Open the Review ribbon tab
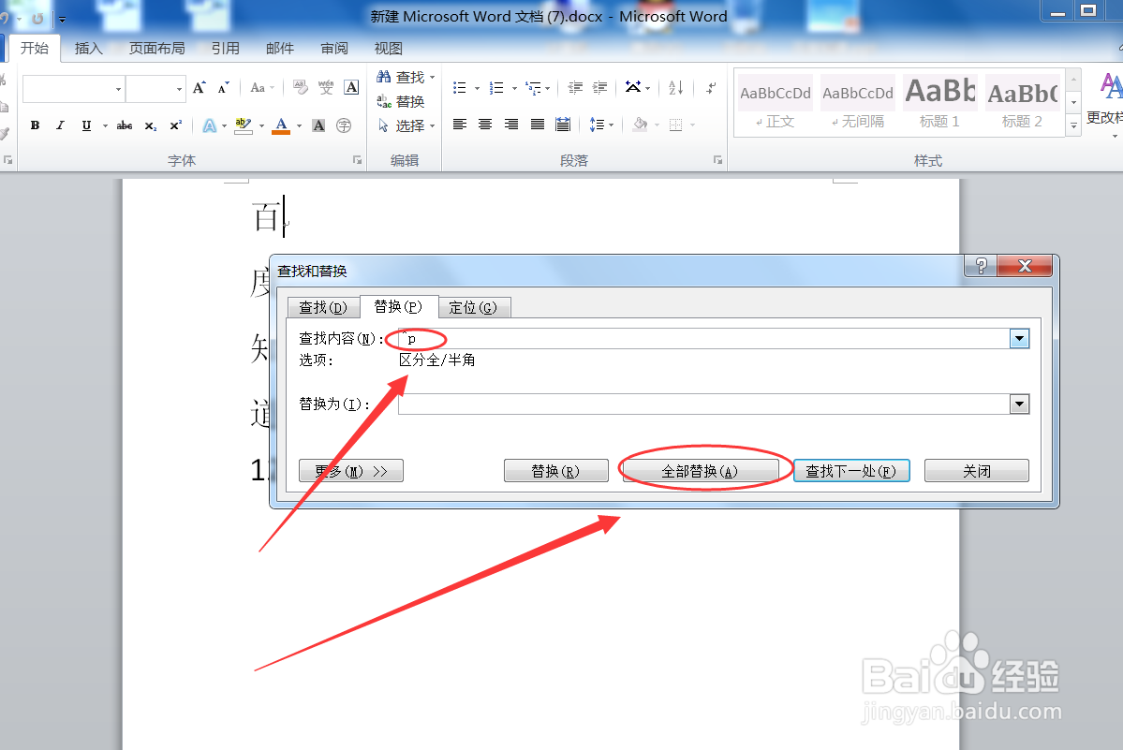Viewport: 1123px width, 750px height. (x=334, y=48)
